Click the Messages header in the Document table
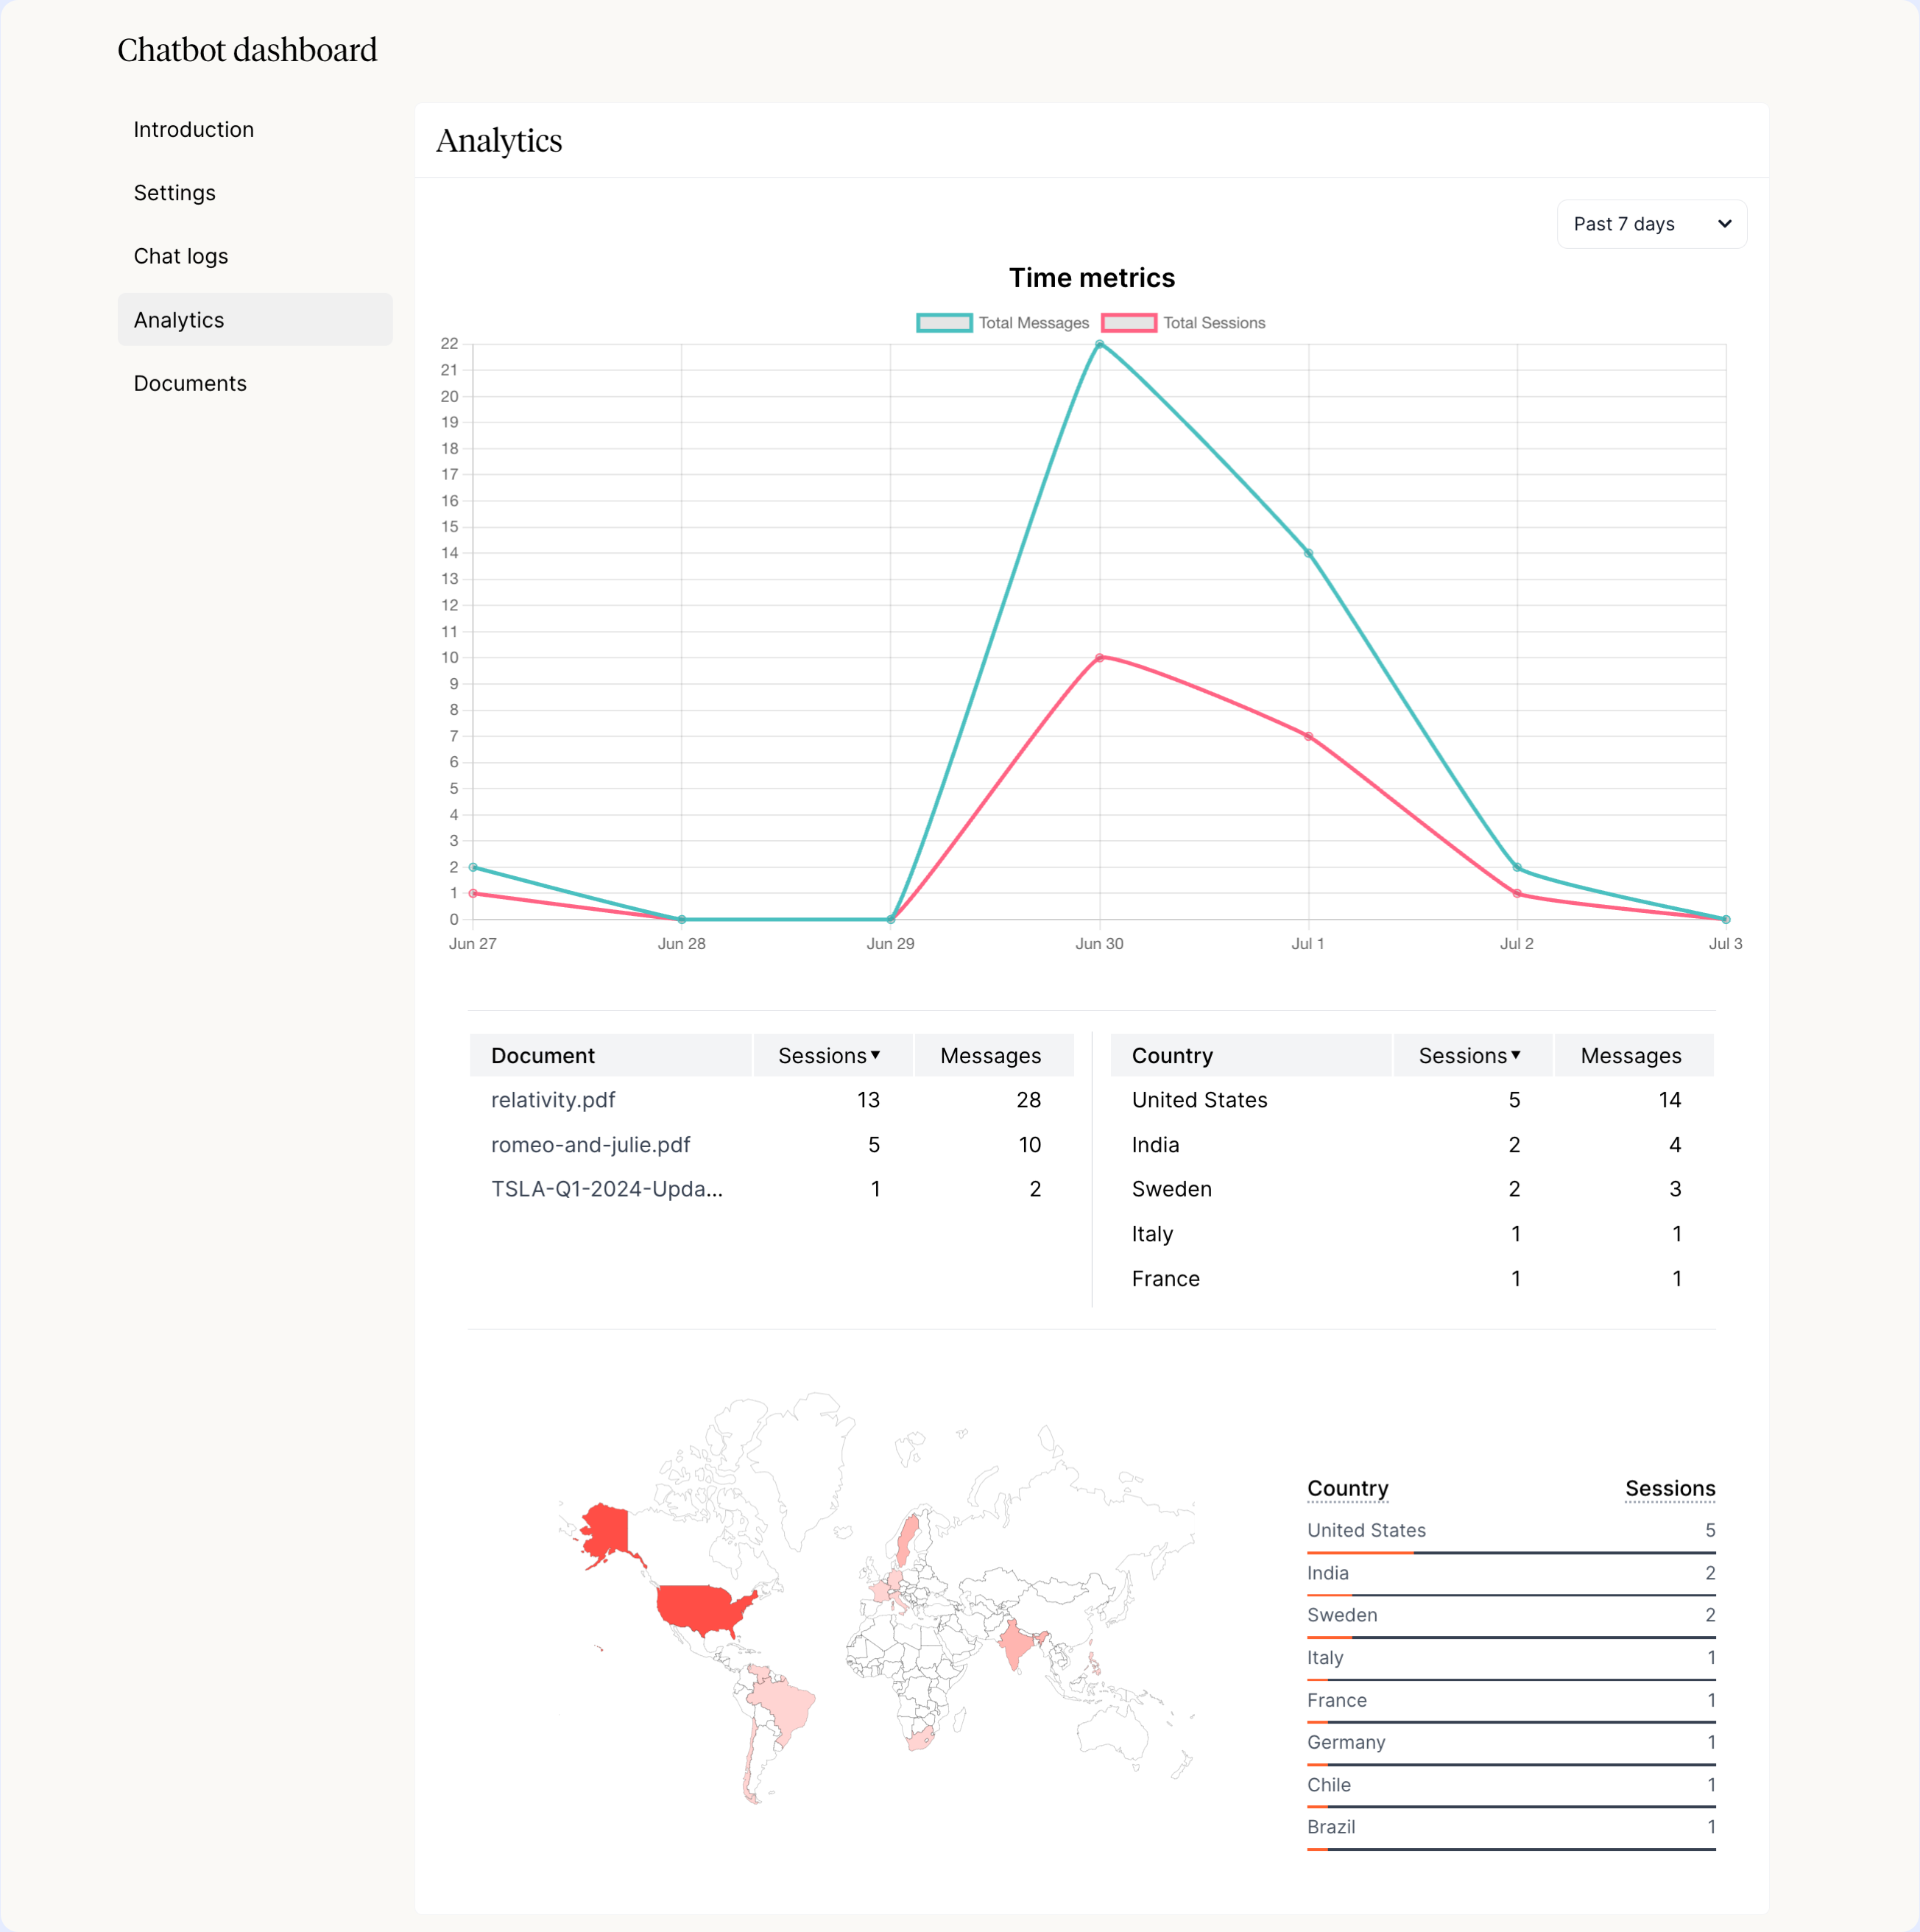The height and width of the screenshot is (1932, 1920). 990,1056
